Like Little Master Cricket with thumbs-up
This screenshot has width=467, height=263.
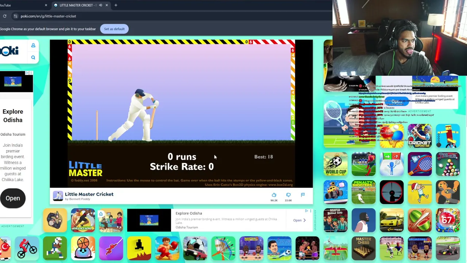274,195
